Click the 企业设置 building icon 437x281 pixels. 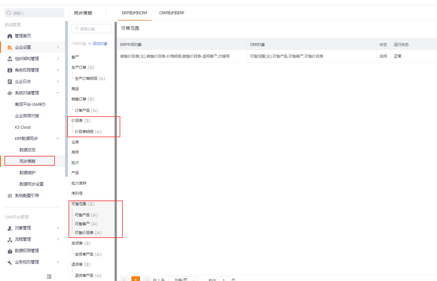[10, 48]
